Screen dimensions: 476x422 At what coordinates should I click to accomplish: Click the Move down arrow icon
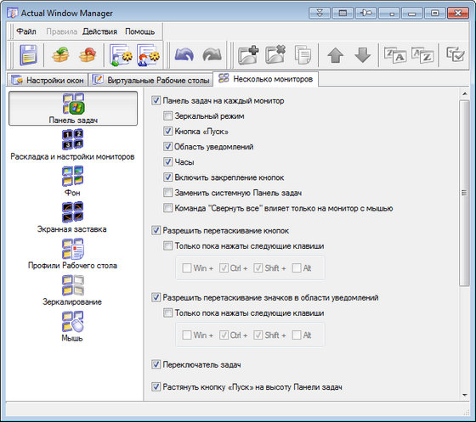click(x=362, y=55)
